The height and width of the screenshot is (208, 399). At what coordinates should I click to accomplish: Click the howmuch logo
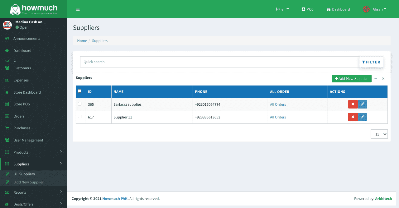34,9
